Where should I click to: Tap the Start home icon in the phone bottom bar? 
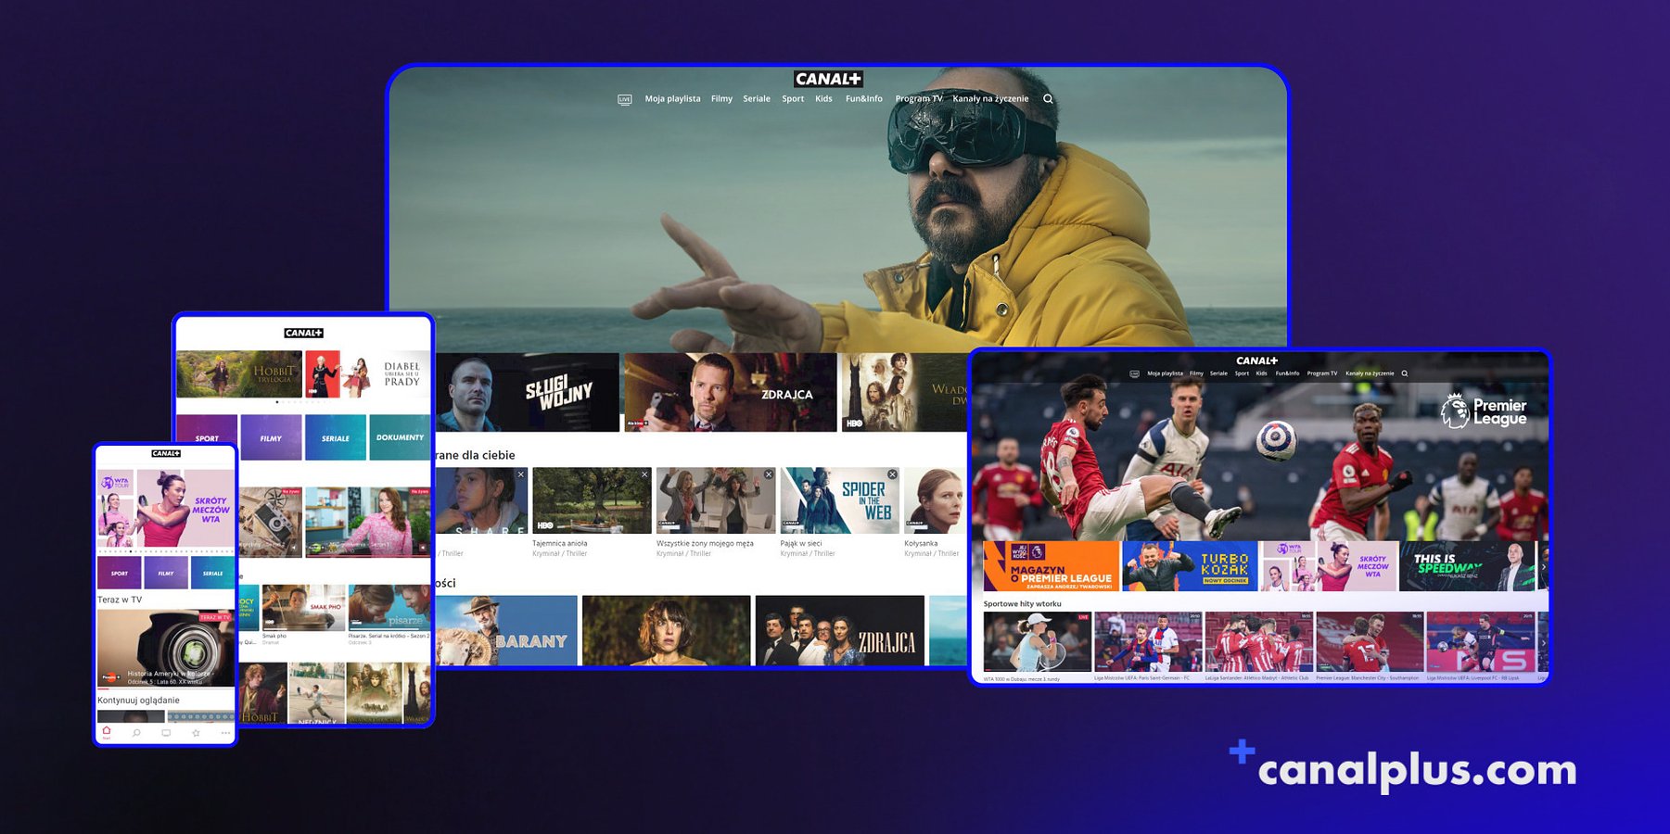coord(107,732)
